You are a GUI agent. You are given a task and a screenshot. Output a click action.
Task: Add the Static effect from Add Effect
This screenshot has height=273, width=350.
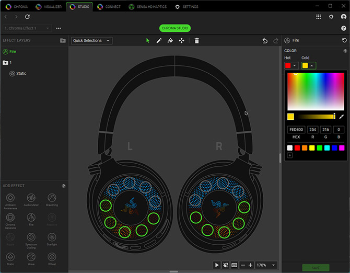click(x=10, y=259)
